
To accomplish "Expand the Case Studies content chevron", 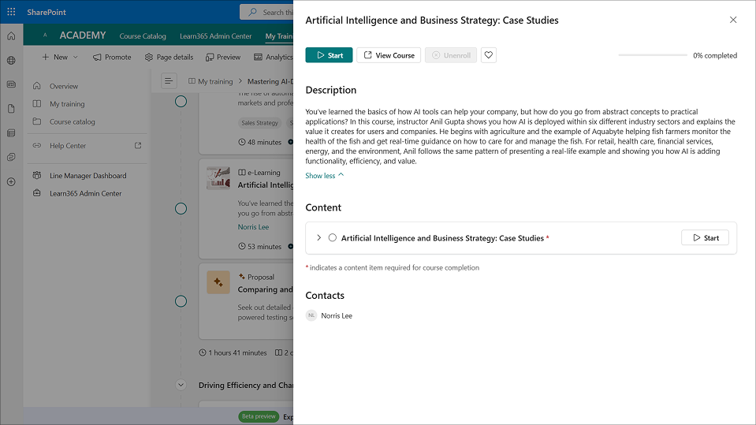I will click(318, 238).
